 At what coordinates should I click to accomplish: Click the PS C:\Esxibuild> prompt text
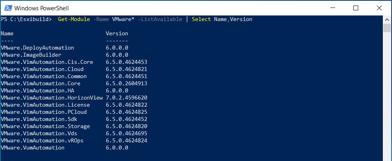coord(26,19)
